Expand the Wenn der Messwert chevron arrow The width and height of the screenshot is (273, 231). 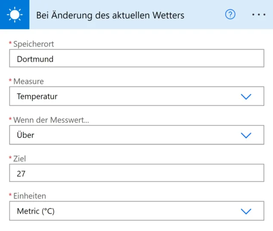click(x=246, y=135)
